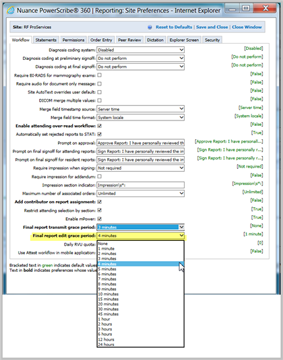This screenshot has width=283, height=360.
Task: Select 10 minutes list option
Action: [x=140, y=294]
